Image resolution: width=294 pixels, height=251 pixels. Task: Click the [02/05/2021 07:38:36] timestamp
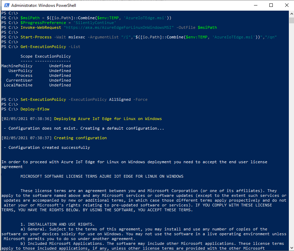tap(26, 119)
